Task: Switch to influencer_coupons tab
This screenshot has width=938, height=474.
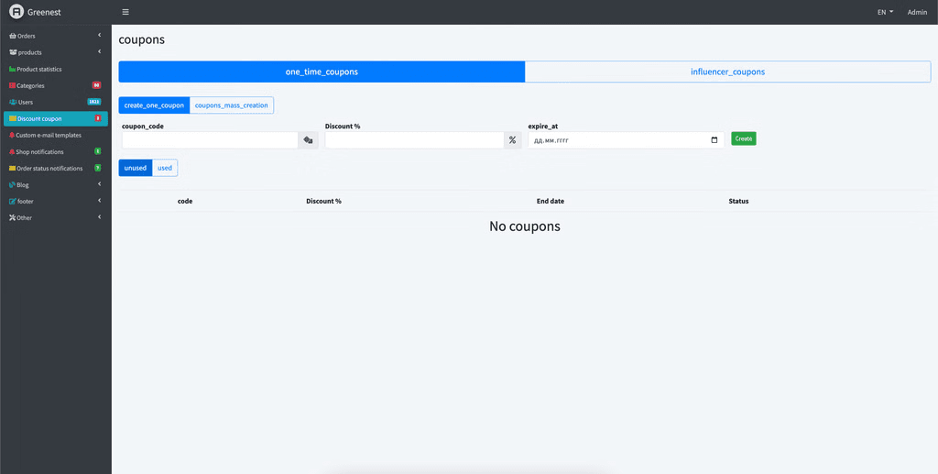Action: coord(727,72)
